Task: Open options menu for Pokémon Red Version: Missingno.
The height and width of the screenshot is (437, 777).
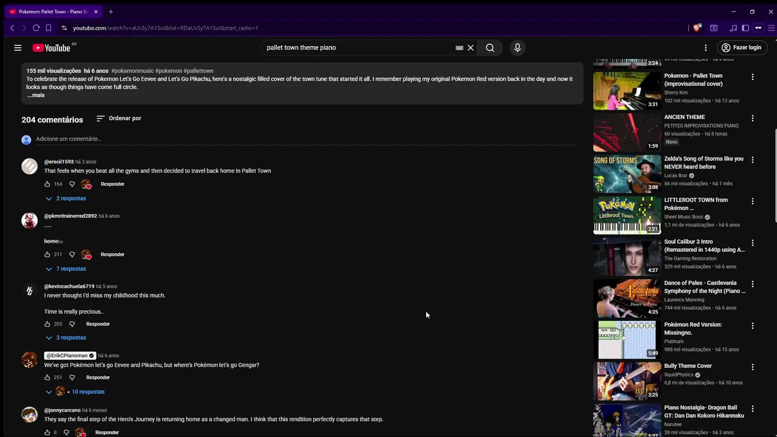Action: 752,326
